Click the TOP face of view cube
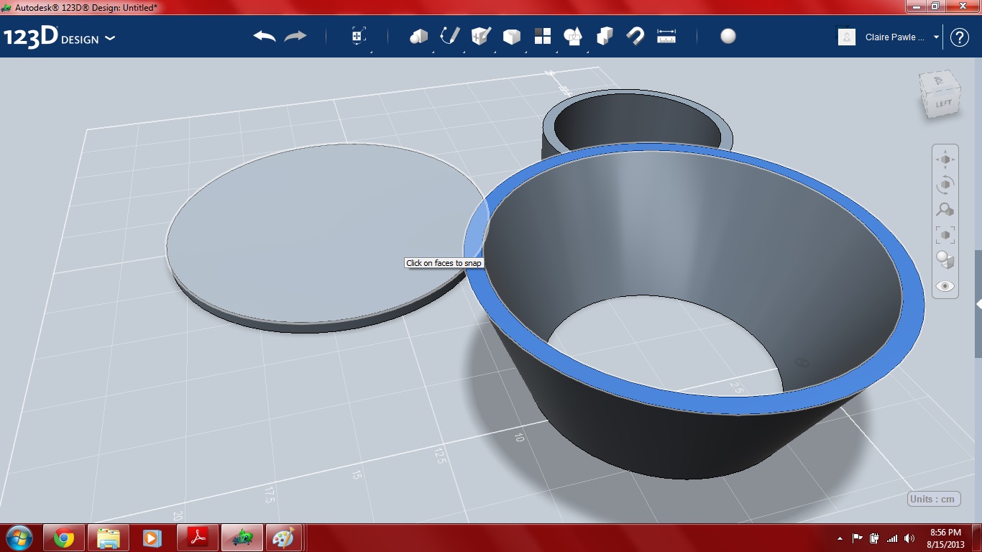Screen dimensions: 982x552 [939, 79]
